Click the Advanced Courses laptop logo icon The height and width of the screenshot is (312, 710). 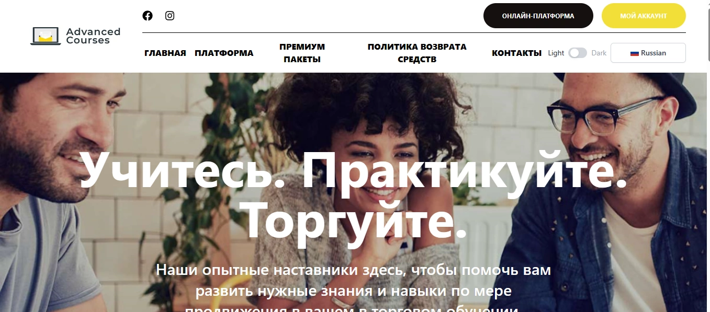pyautogui.click(x=46, y=36)
